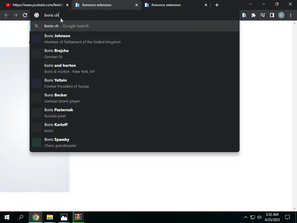
Task: Choose the Boris Karloff suggestion
Action: [135, 128]
